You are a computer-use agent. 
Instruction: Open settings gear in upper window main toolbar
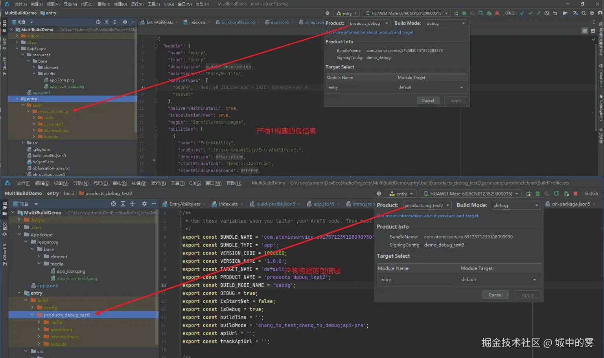[x=592, y=13]
